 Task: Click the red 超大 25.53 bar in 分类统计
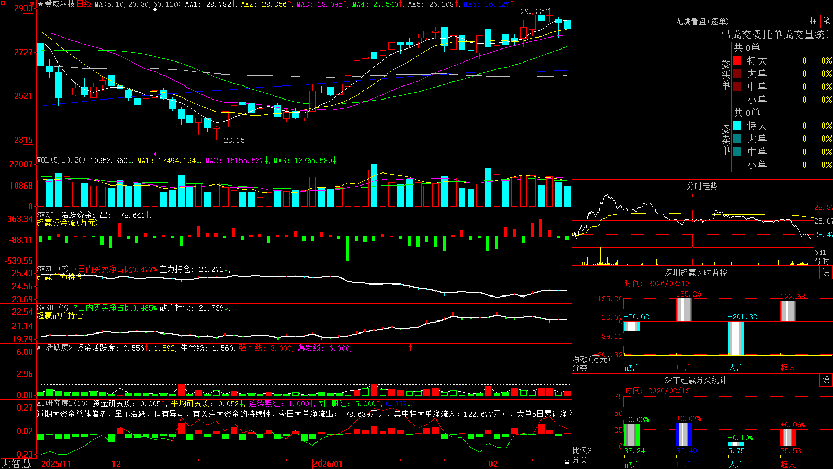click(788, 437)
